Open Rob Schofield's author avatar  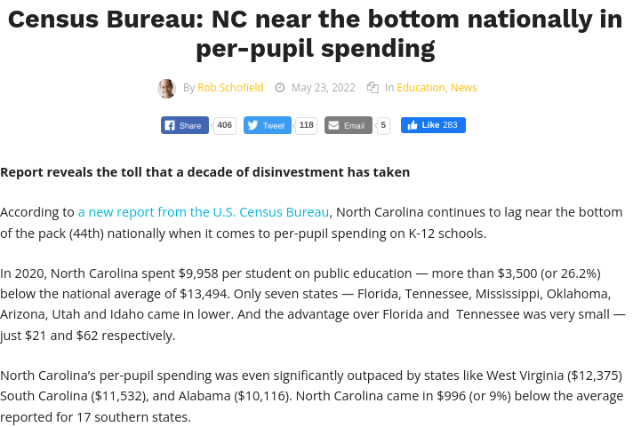166,88
